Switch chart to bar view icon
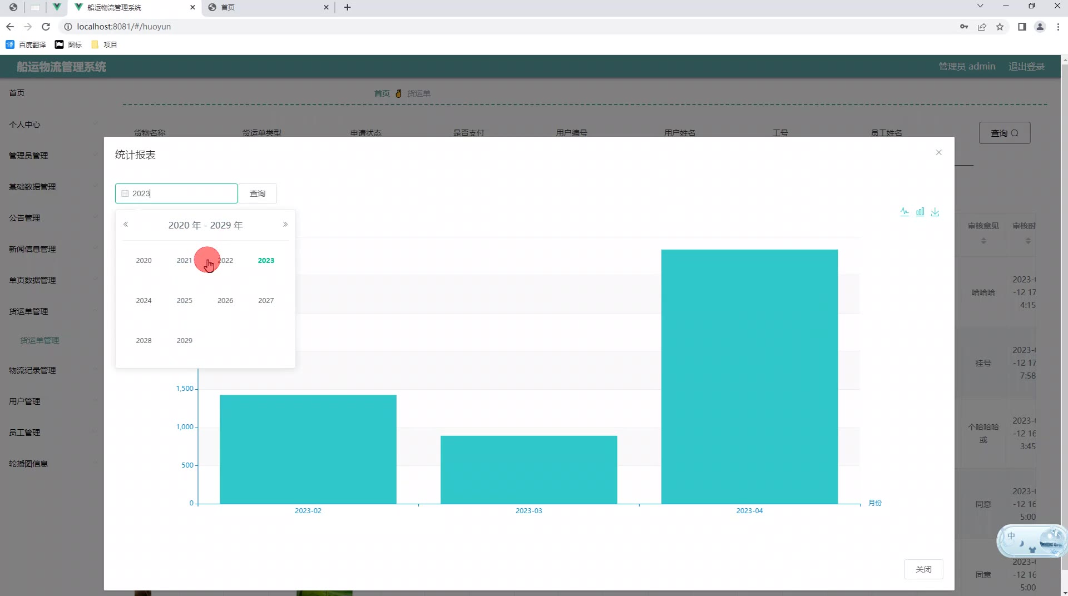This screenshot has height=596, width=1068. pos(920,212)
